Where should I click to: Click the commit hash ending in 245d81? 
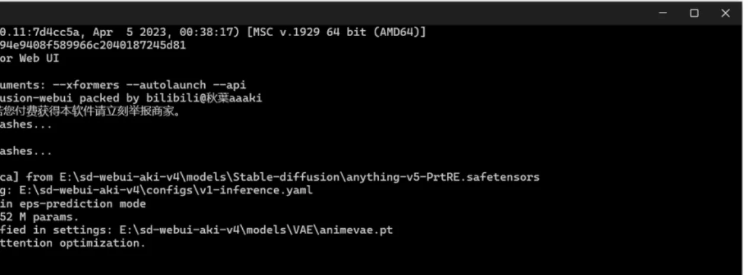coord(93,45)
